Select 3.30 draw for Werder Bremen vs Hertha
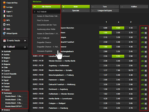The height and width of the screenshot is (112, 149). pyautogui.click(x=118, y=61)
